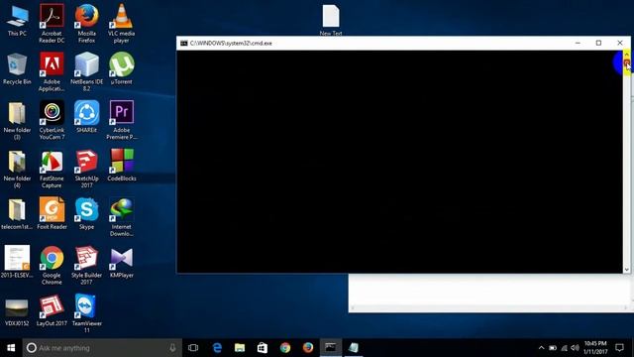Maximize the cmd.exe window

coord(598,43)
